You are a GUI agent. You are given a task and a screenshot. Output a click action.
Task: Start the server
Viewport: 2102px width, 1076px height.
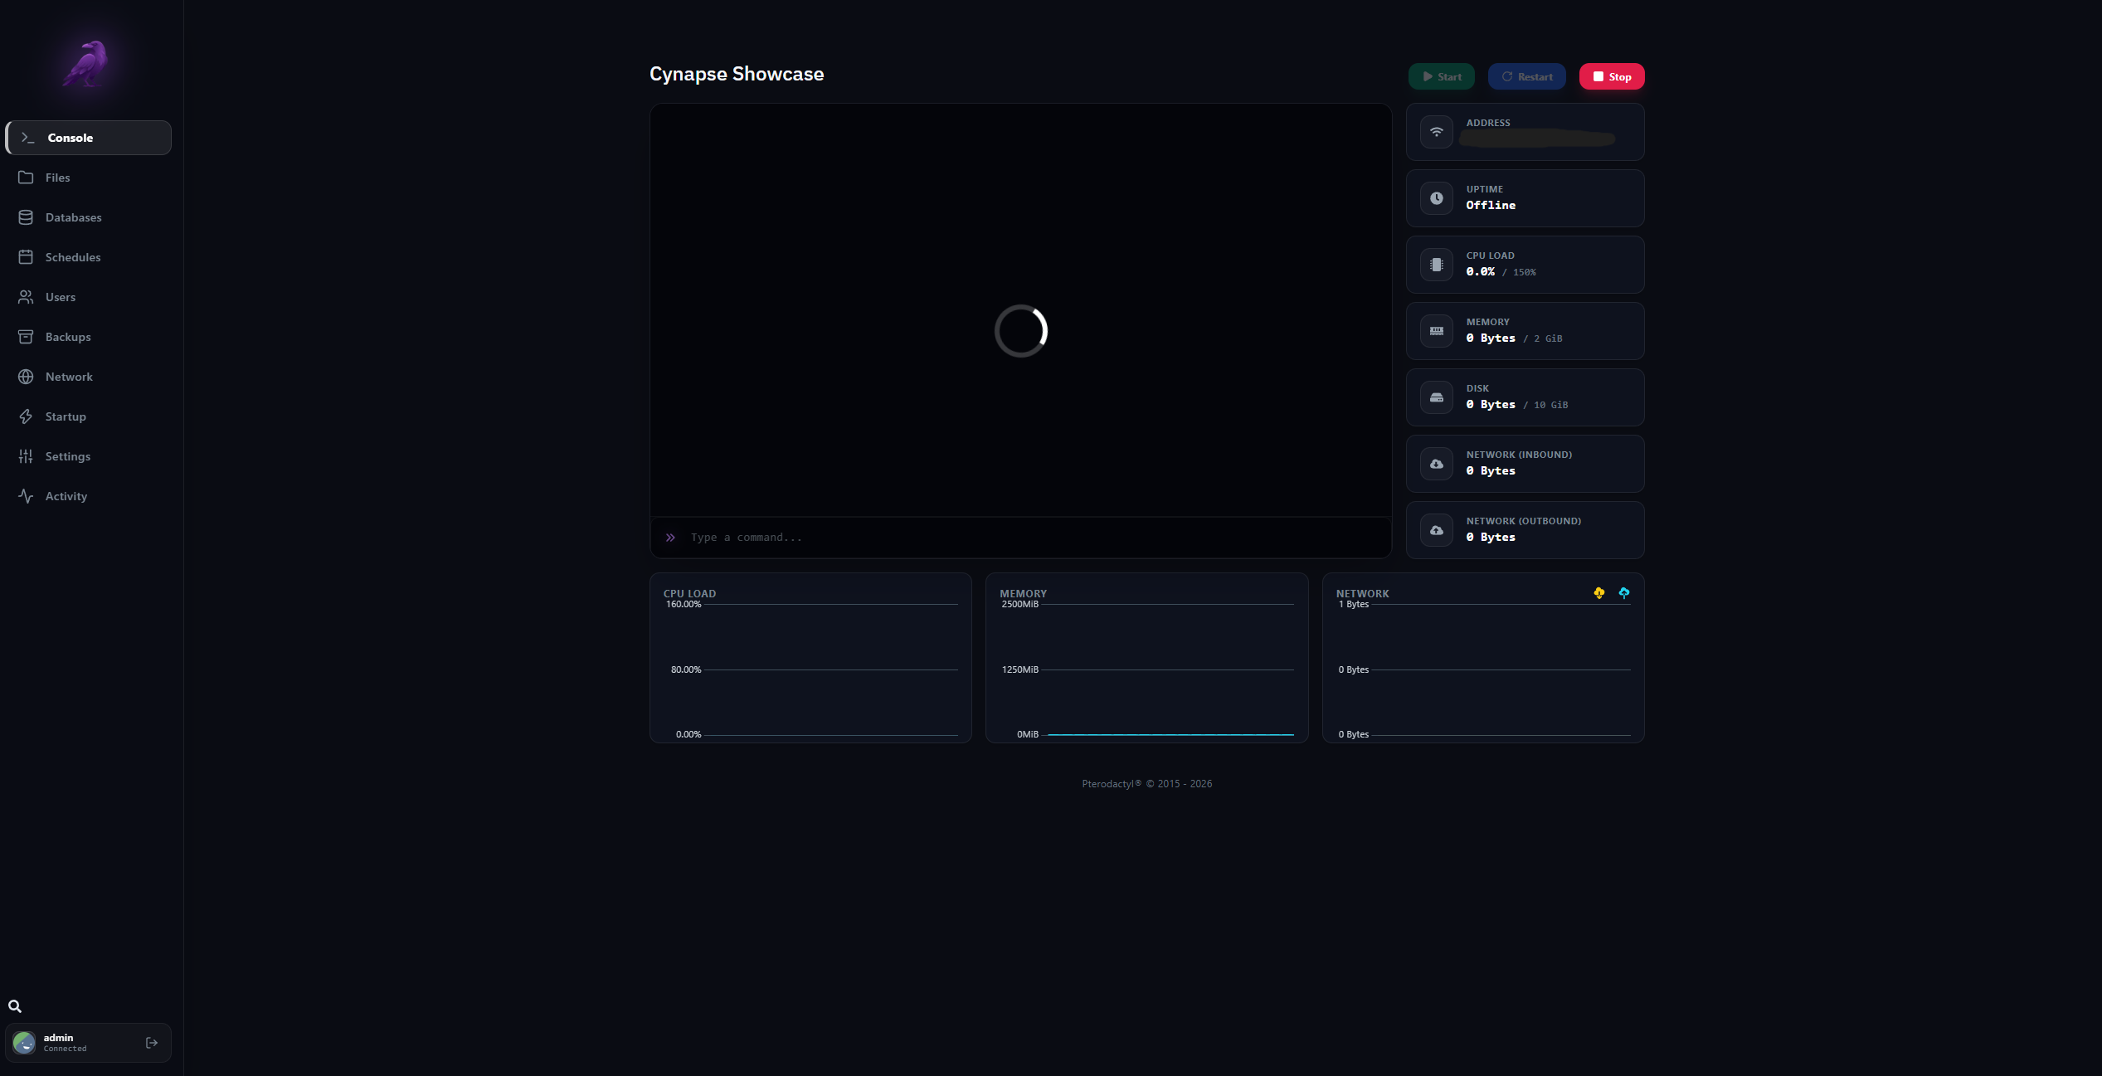coord(1442,76)
